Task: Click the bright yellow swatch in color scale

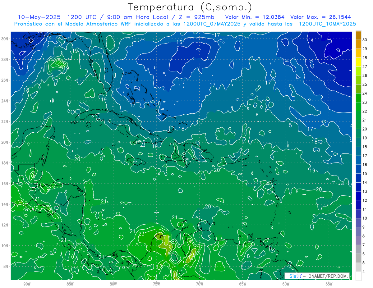Action: (x=358, y=62)
